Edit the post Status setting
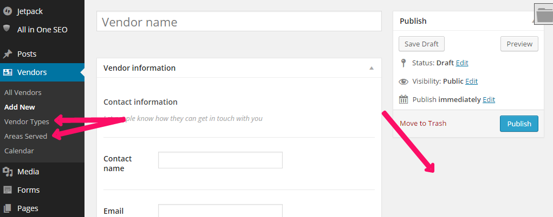The height and width of the screenshot is (217, 553). [x=461, y=63]
